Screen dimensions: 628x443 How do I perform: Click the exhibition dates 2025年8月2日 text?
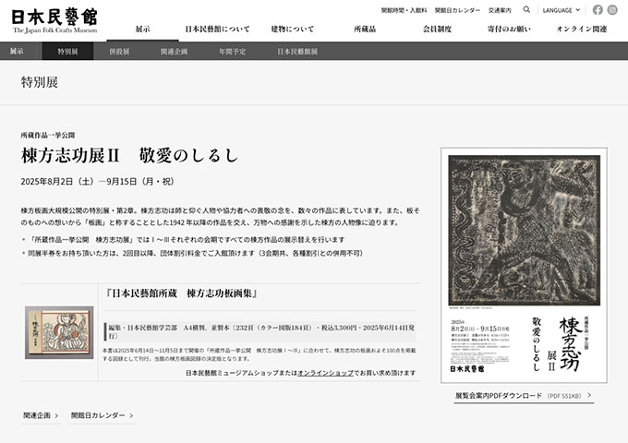pos(97,181)
